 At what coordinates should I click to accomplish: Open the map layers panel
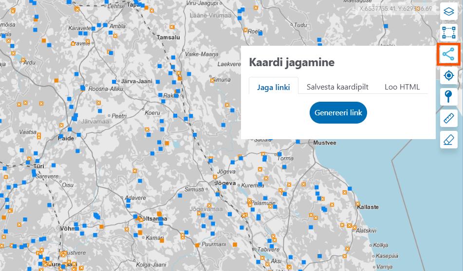(x=448, y=11)
